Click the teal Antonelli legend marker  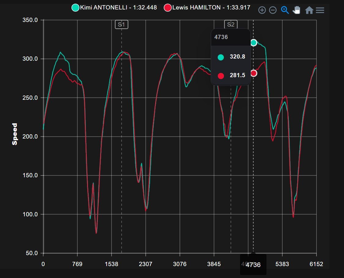click(75, 8)
